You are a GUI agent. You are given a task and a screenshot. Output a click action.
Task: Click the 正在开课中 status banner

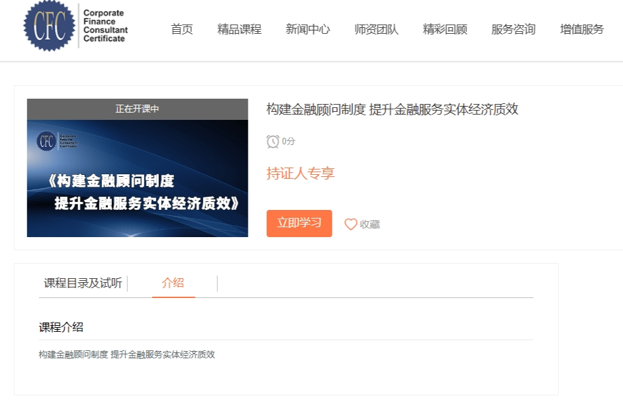[138, 109]
